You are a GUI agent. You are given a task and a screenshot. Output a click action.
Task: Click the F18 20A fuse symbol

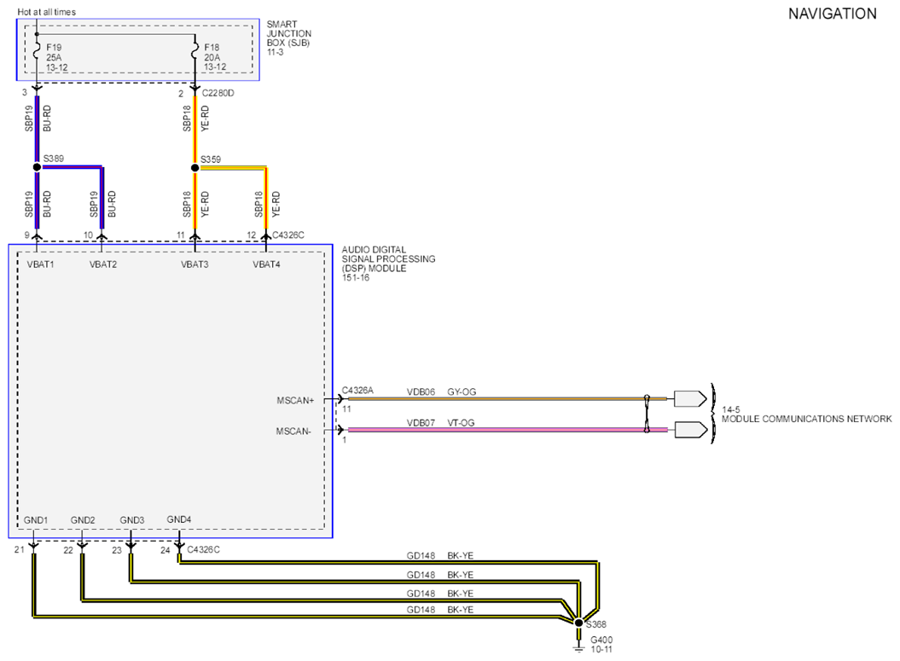coord(195,52)
